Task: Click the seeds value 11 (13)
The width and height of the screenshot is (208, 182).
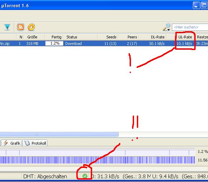Action: (110, 44)
